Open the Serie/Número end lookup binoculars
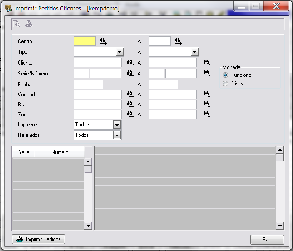This screenshot has width=293, height=251. point(207,73)
